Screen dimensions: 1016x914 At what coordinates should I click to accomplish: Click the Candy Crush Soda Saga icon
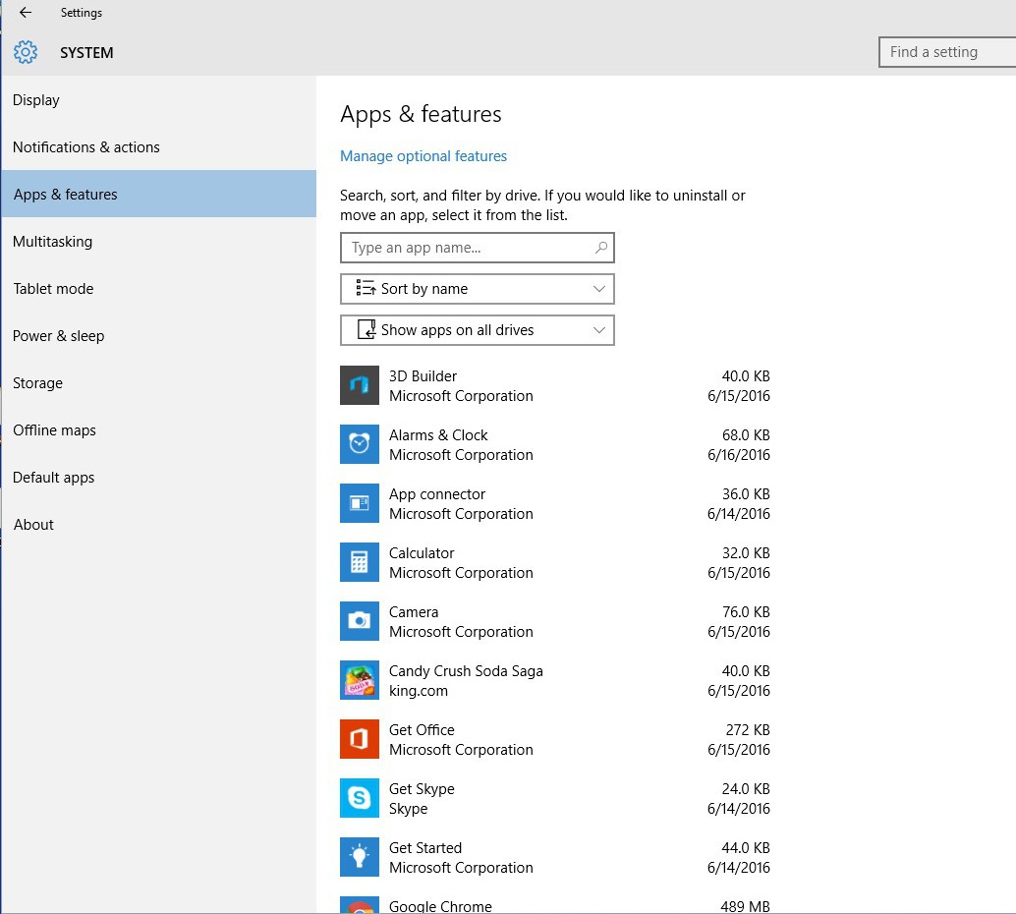coord(360,680)
